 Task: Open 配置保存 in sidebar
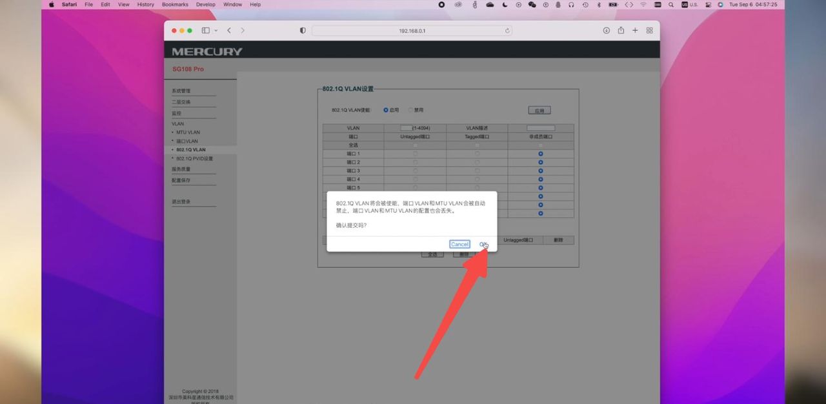(x=181, y=180)
